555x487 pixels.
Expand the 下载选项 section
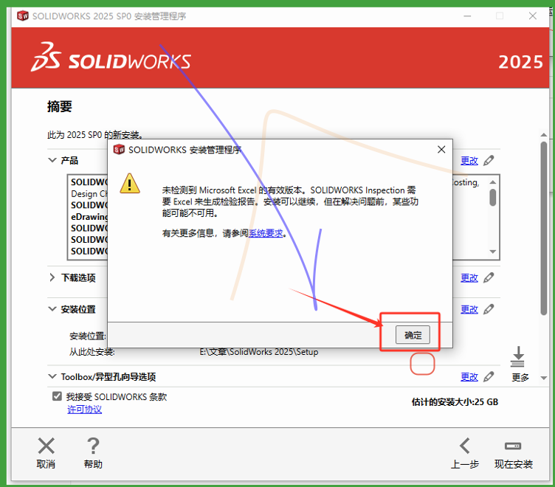[x=52, y=277]
